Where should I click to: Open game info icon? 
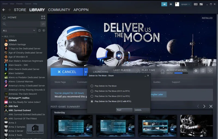pyautogui.click(x=203, y=71)
